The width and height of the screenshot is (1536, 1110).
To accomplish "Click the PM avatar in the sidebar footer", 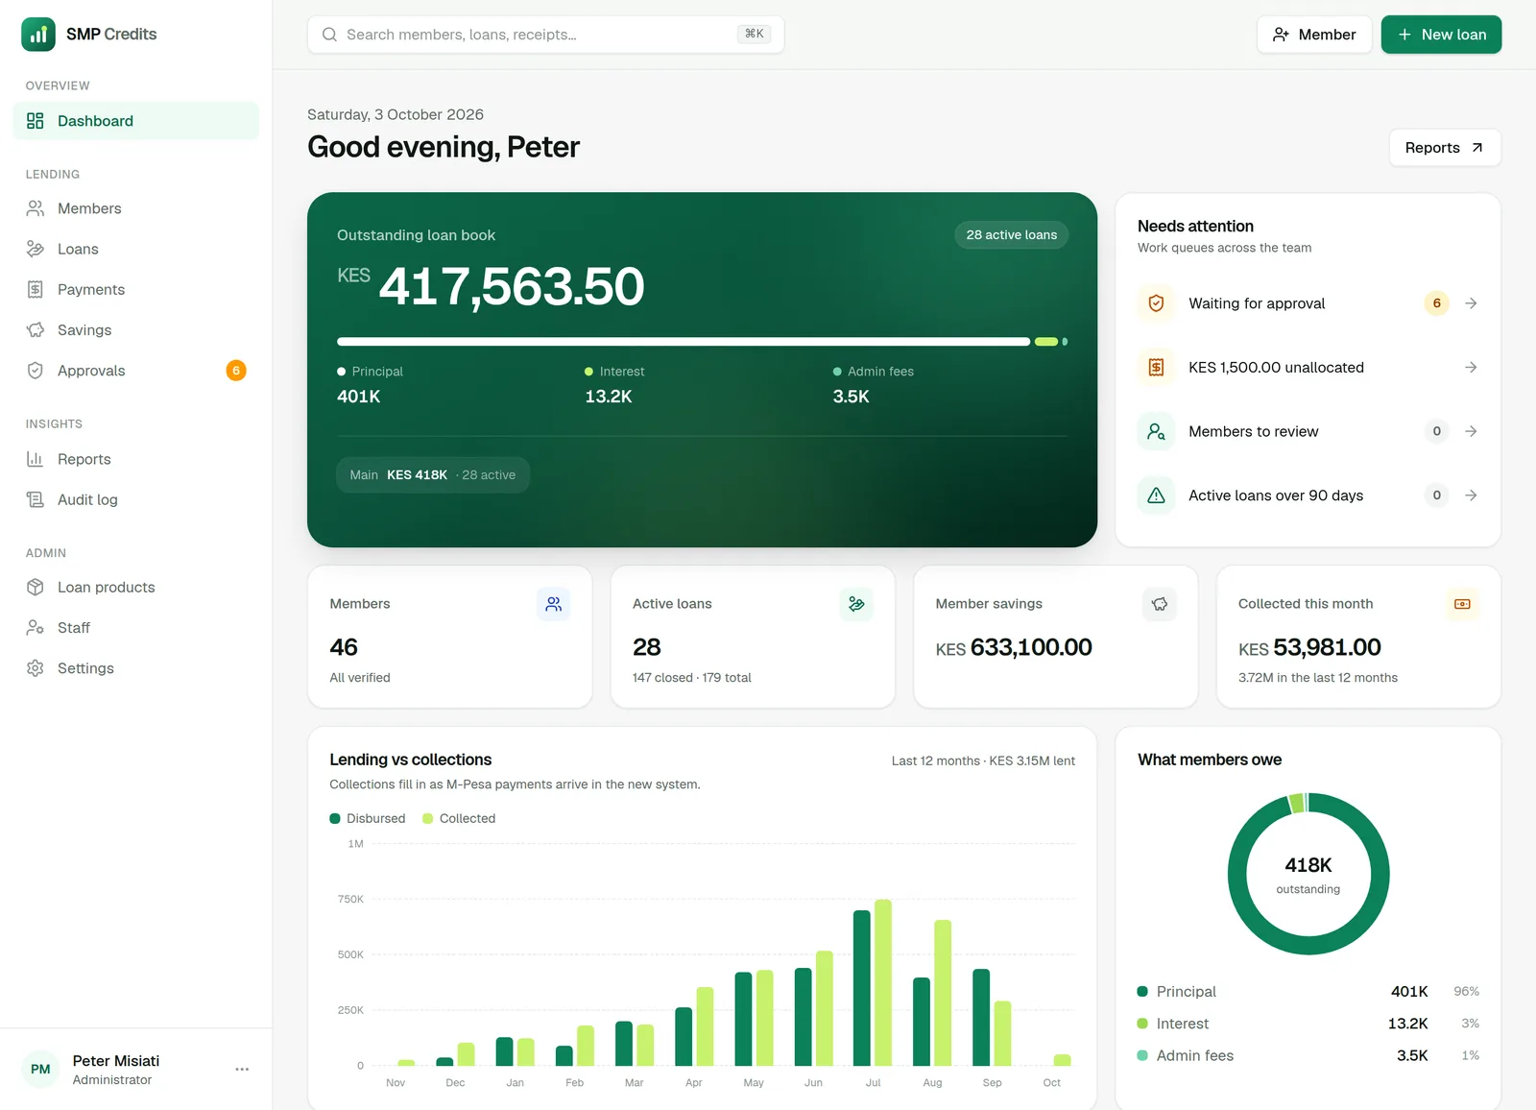I will [x=40, y=1069].
